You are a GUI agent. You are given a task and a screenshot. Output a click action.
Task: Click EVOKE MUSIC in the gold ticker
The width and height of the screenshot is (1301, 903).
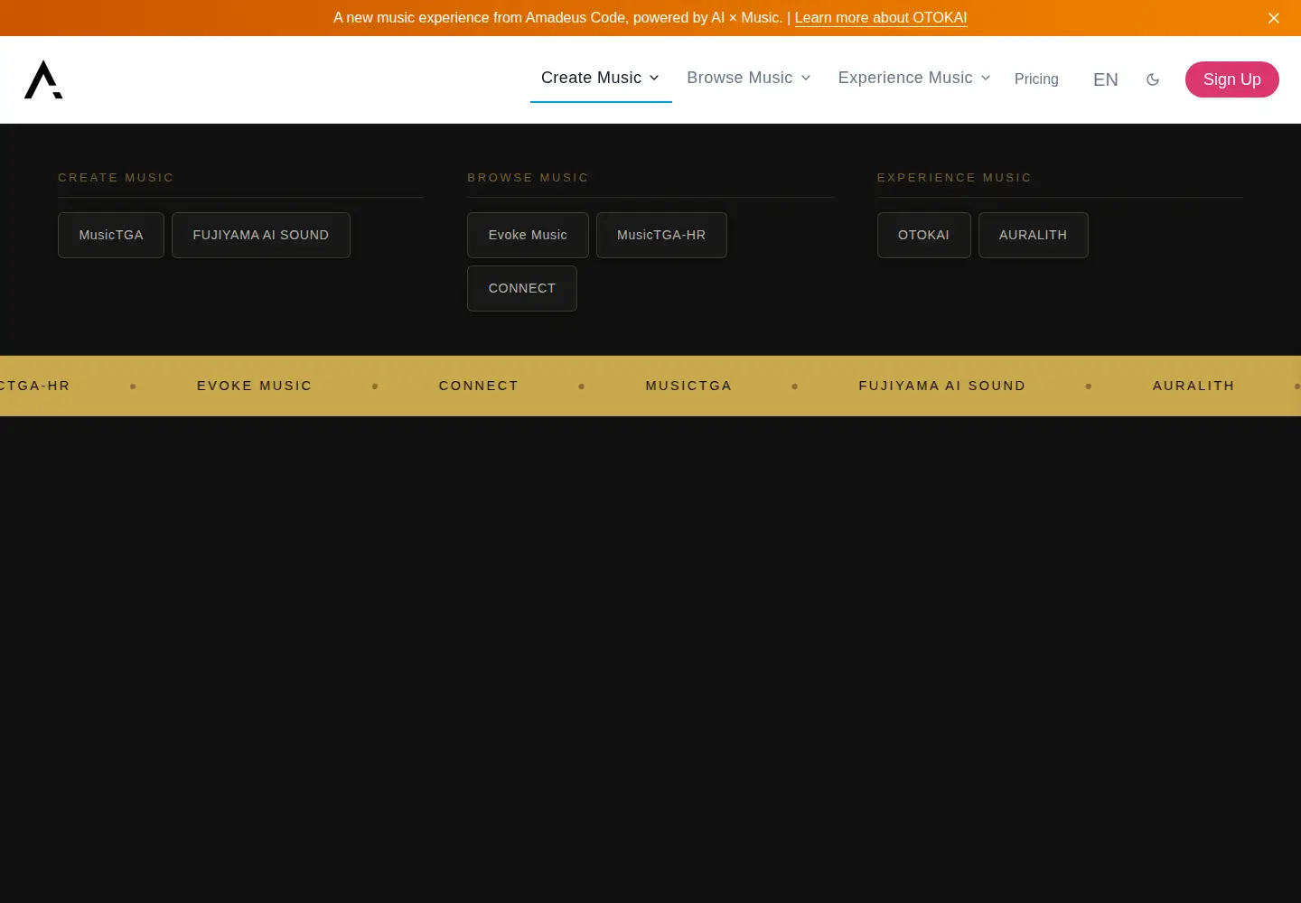click(x=255, y=386)
